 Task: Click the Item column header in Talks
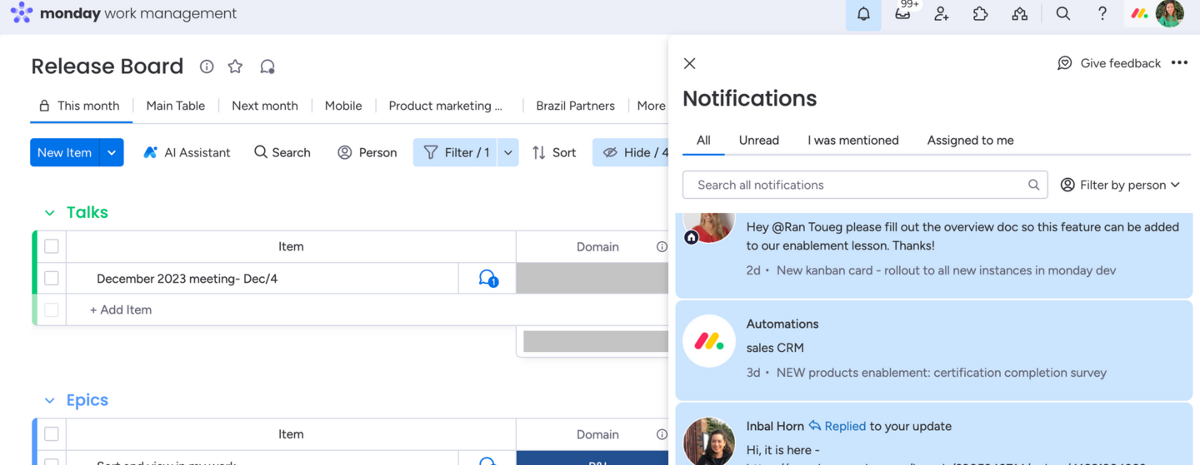coord(291,246)
